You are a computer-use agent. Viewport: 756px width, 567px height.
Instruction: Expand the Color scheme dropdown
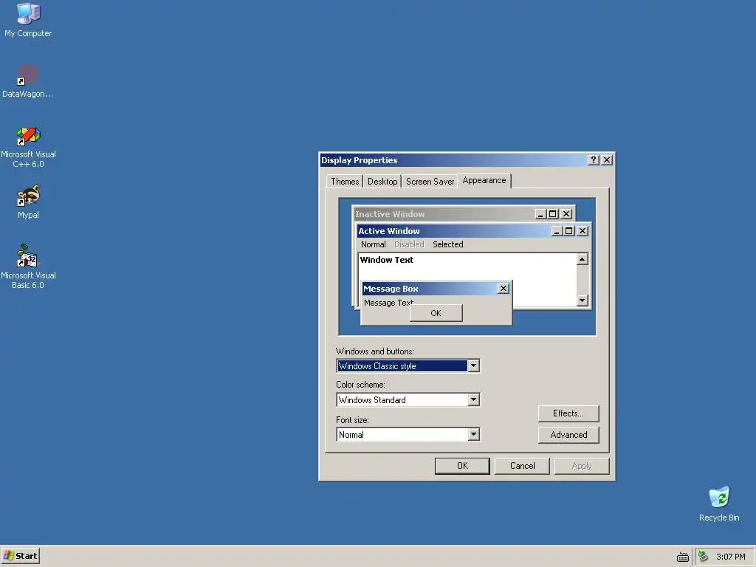pyautogui.click(x=473, y=399)
